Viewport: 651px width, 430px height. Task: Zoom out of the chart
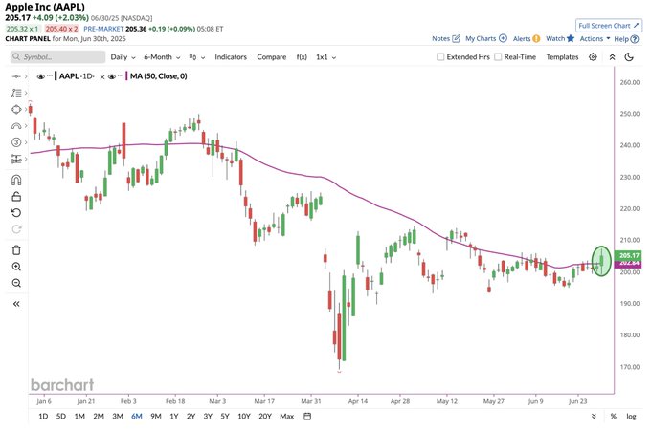pyautogui.click(x=16, y=283)
